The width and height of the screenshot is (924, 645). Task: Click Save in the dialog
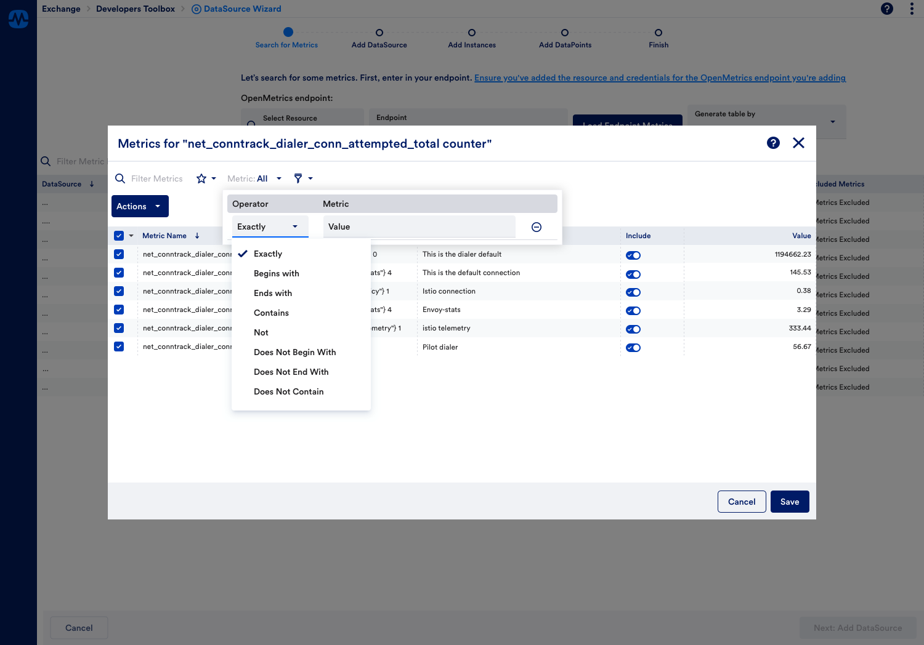point(790,502)
